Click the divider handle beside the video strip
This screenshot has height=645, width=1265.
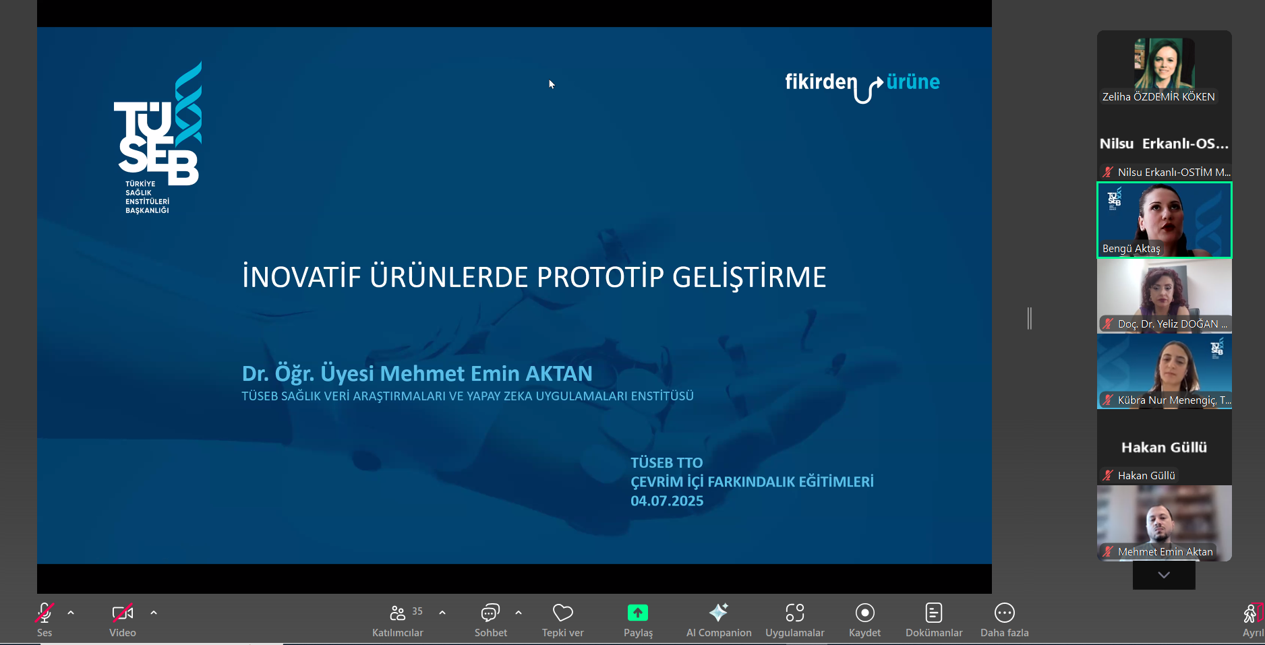click(1030, 318)
